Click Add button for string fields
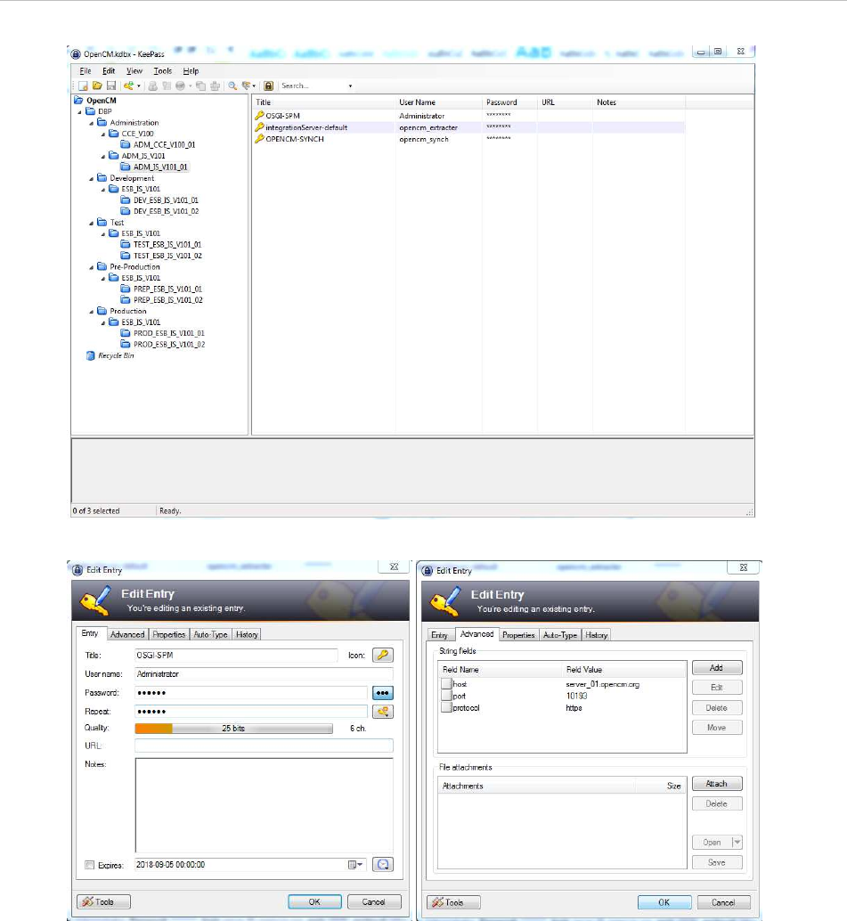This screenshot has height=921, width=847. (717, 668)
